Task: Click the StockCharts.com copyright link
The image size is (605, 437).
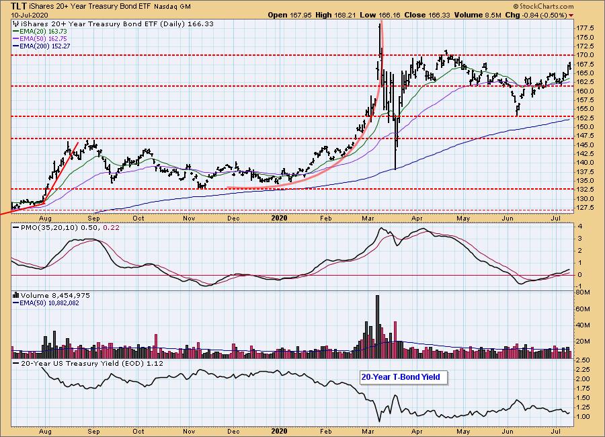Action: pos(543,6)
